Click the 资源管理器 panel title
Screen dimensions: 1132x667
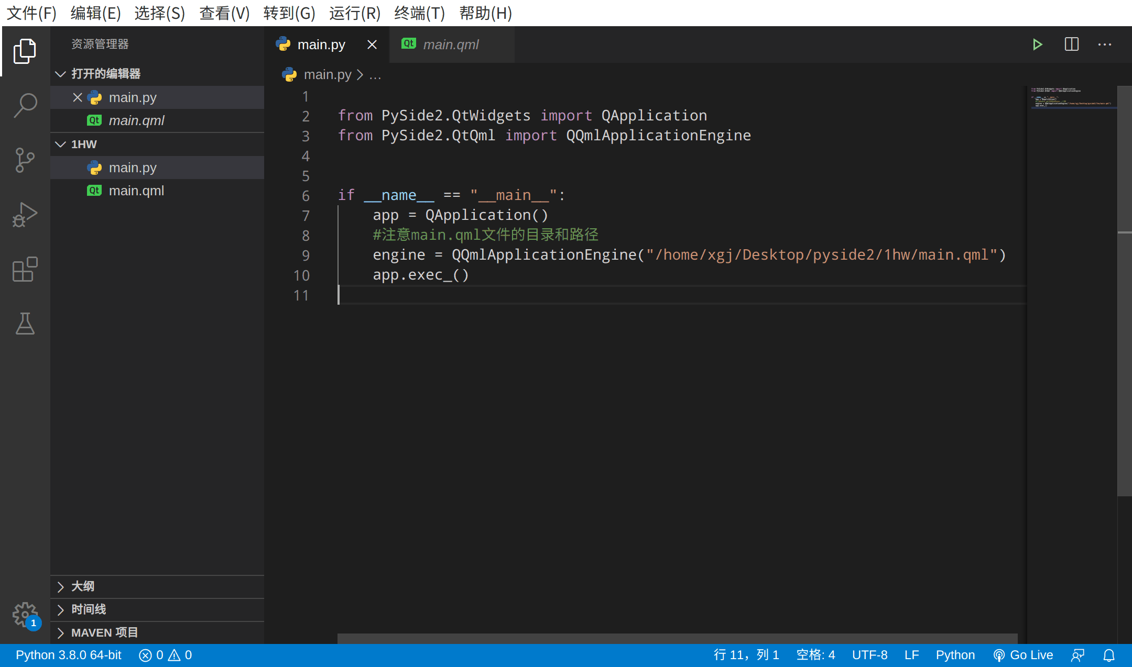pyautogui.click(x=100, y=44)
